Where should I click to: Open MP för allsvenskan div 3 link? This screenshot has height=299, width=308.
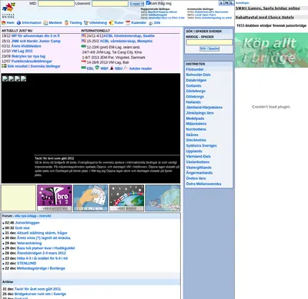coord(35,36)
